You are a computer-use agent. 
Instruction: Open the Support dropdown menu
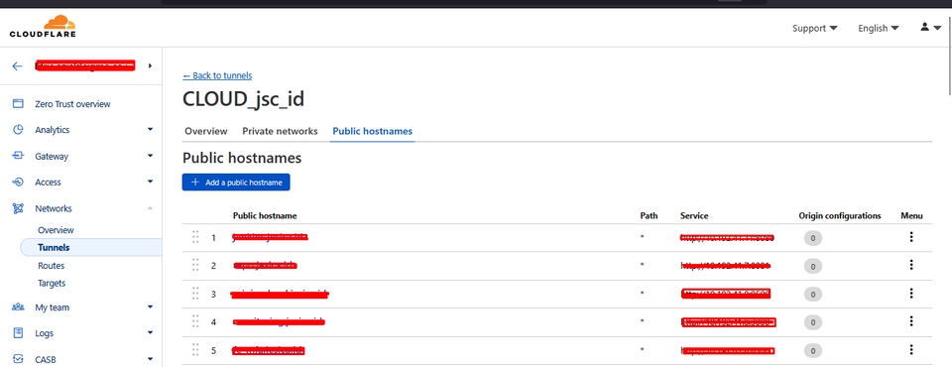tap(815, 28)
